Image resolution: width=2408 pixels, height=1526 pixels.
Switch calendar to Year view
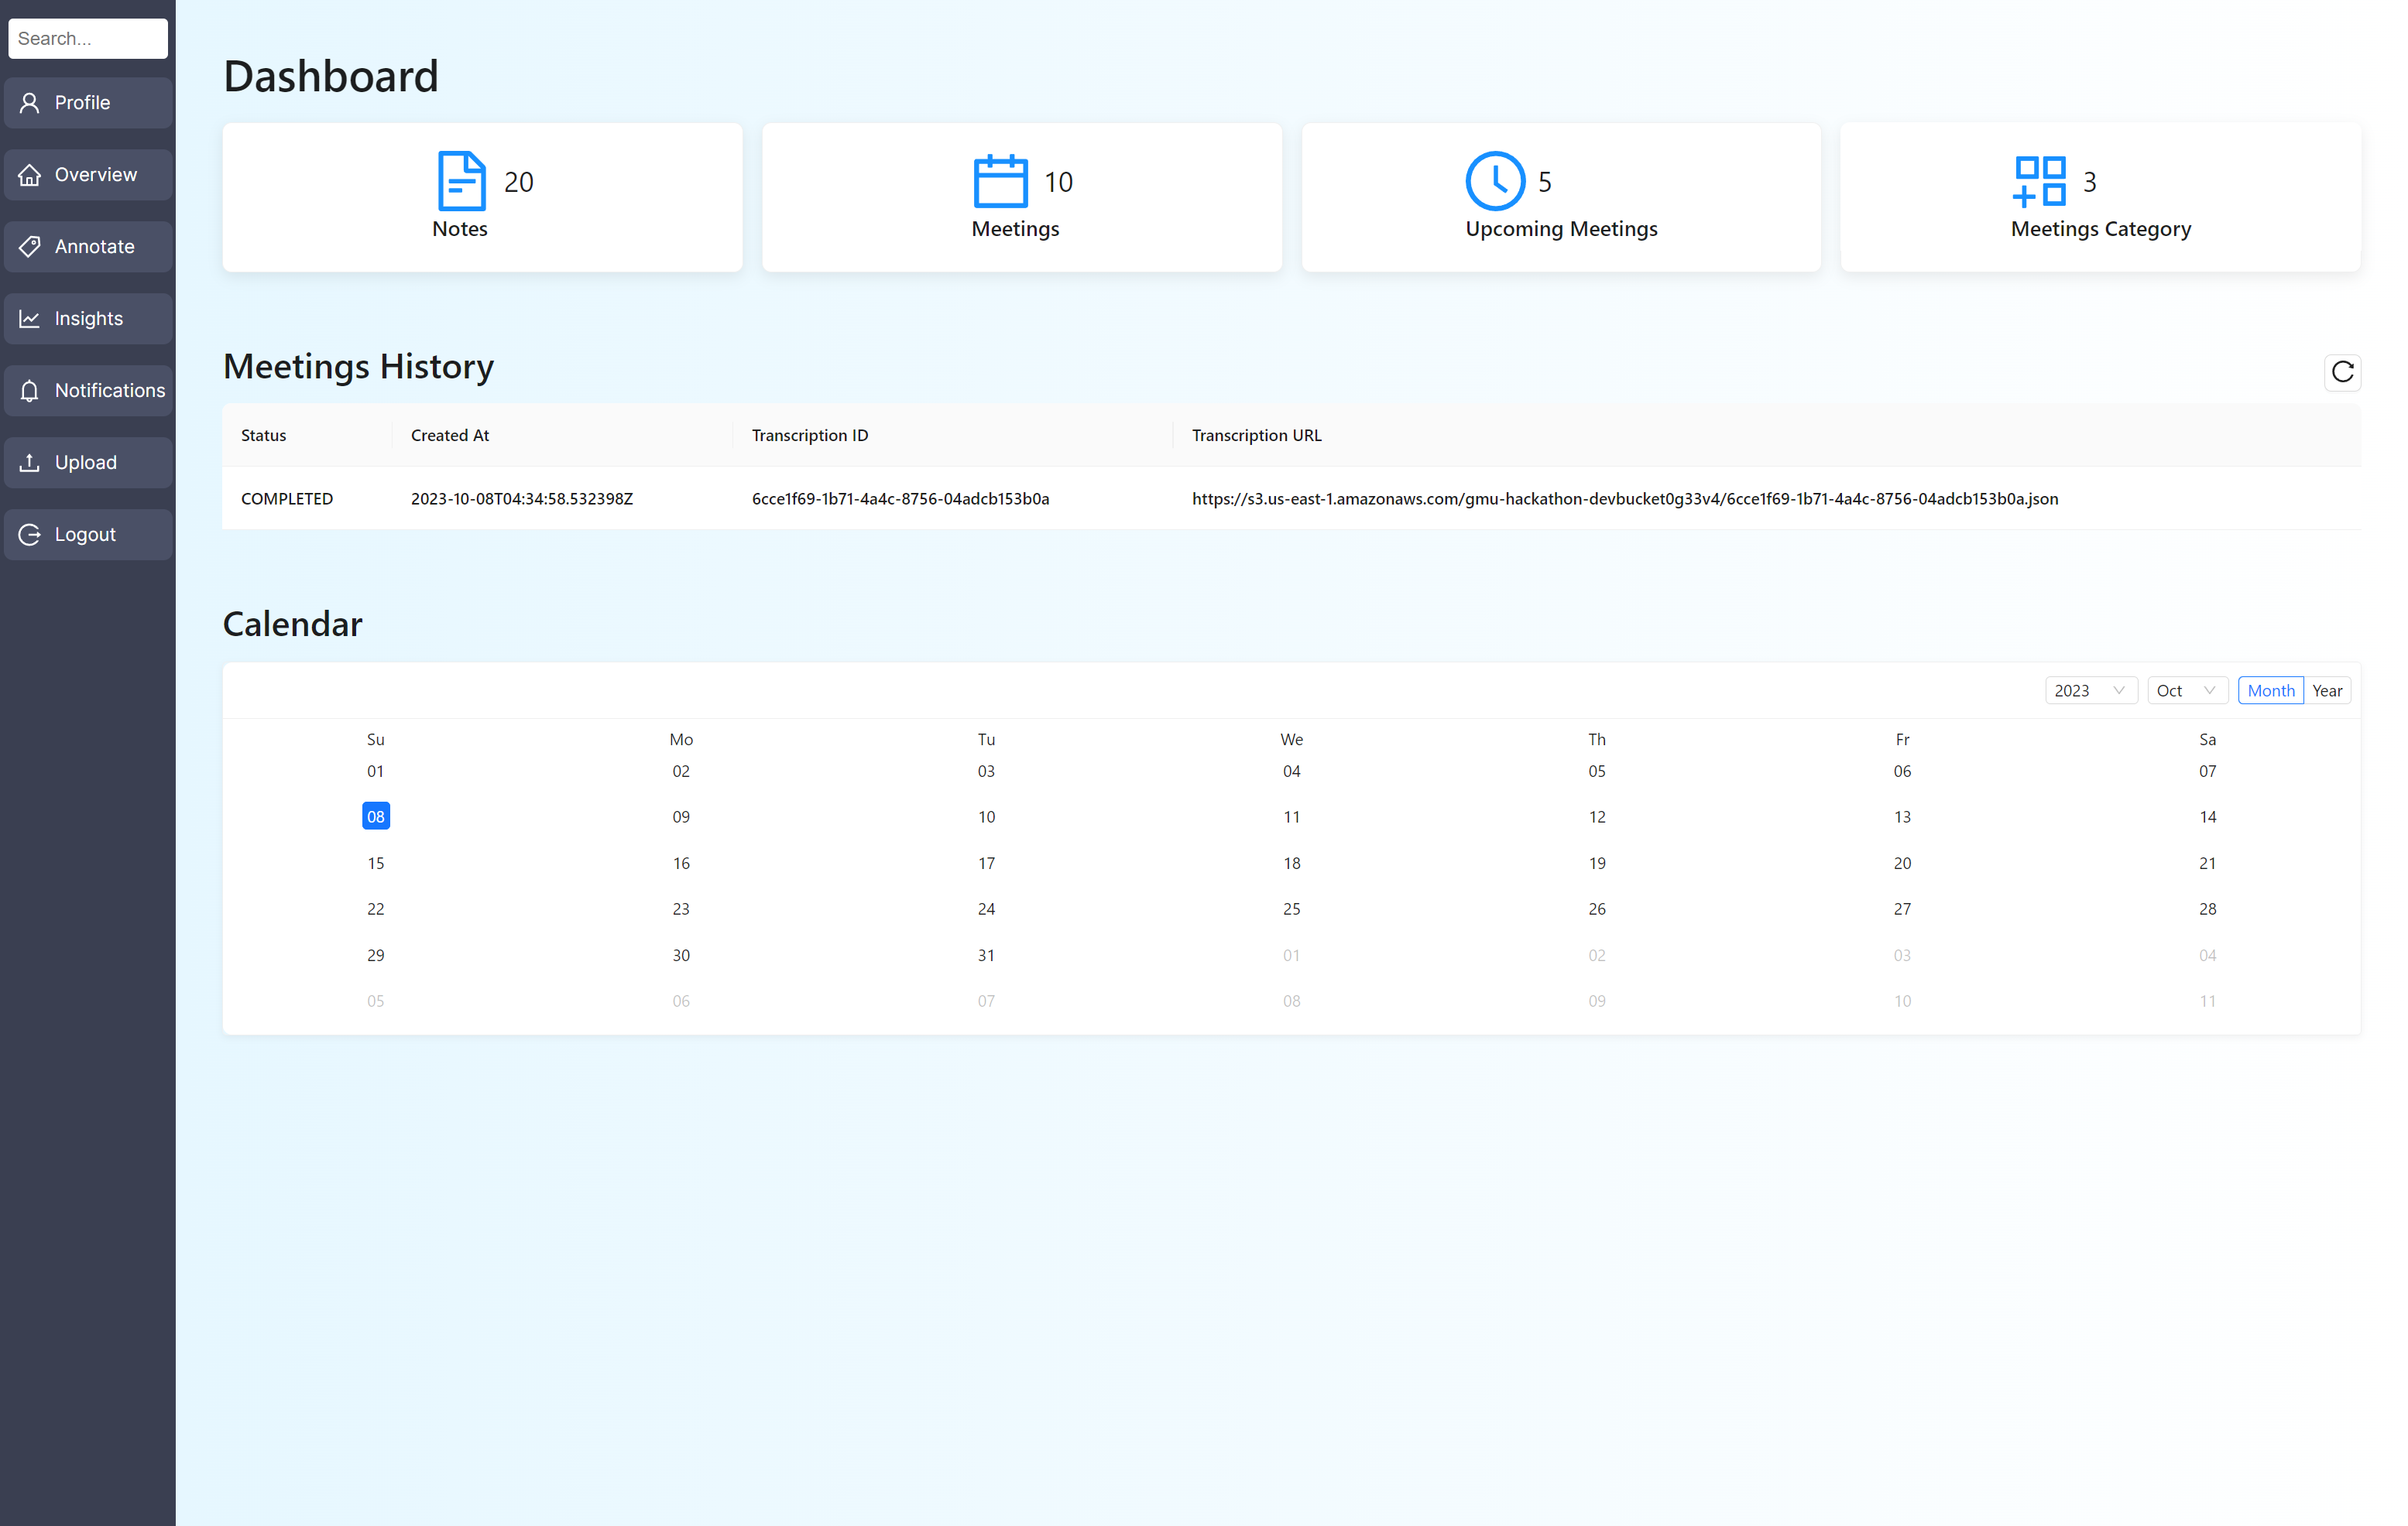click(x=2326, y=690)
